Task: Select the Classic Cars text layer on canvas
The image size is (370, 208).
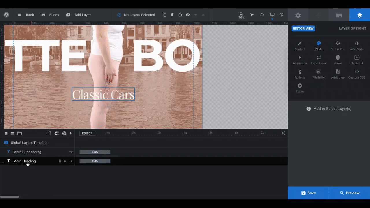Action: pyautogui.click(x=103, y=94)
